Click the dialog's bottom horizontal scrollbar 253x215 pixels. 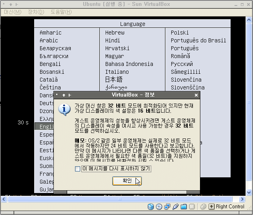coord(127,192)
